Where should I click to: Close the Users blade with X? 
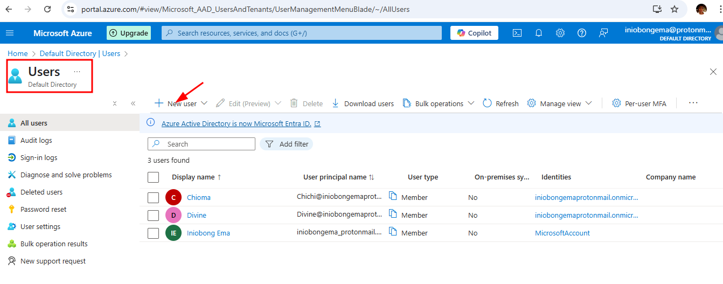point(713,72)
